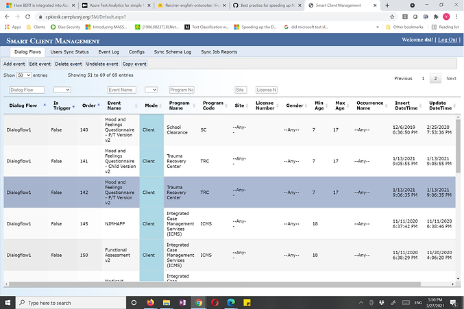The width and height of the screenshot is (464, 309).
Task: Open the Sync Job Reports tab
Action: [x=219, y=51]
